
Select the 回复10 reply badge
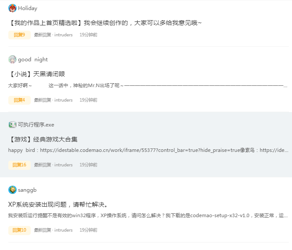click(19, 230)
